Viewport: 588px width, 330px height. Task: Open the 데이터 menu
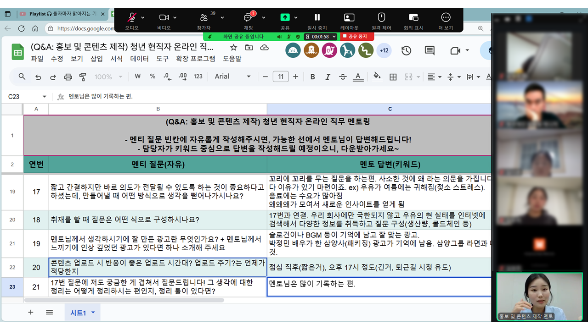pyautogui.click(x=139, y=59)
